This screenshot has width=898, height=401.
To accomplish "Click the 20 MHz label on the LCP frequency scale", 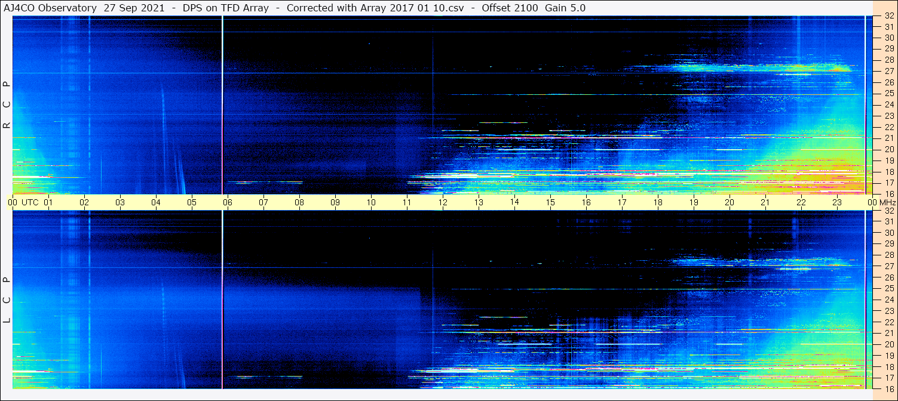I will click(889, 344).
